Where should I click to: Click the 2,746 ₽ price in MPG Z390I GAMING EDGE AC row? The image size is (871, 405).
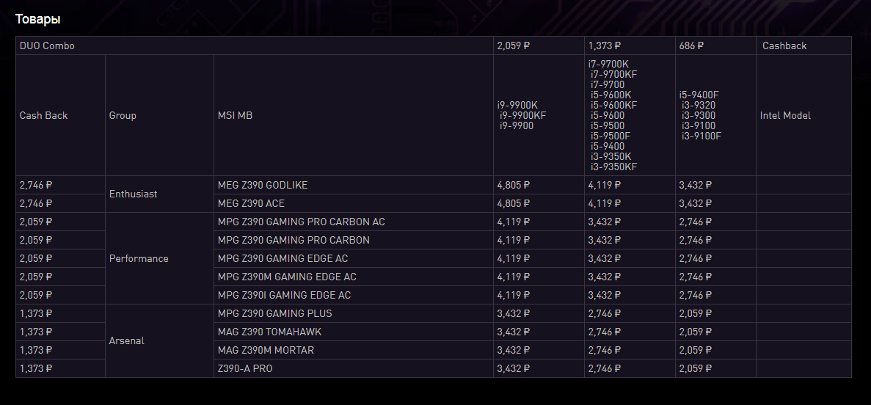pos(695,295)
